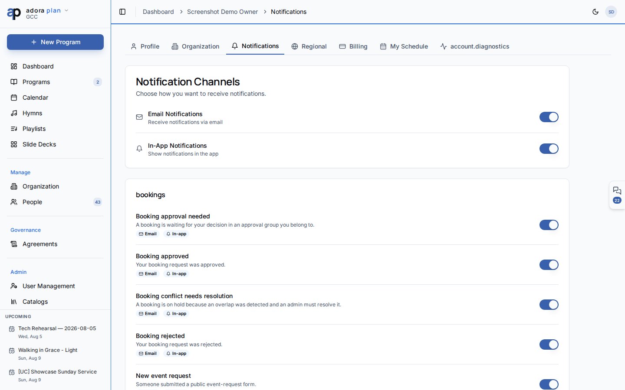Disable Booking approval needed notification
The image size is (625, 390).
pyautogui.click(x=549, y=225)
